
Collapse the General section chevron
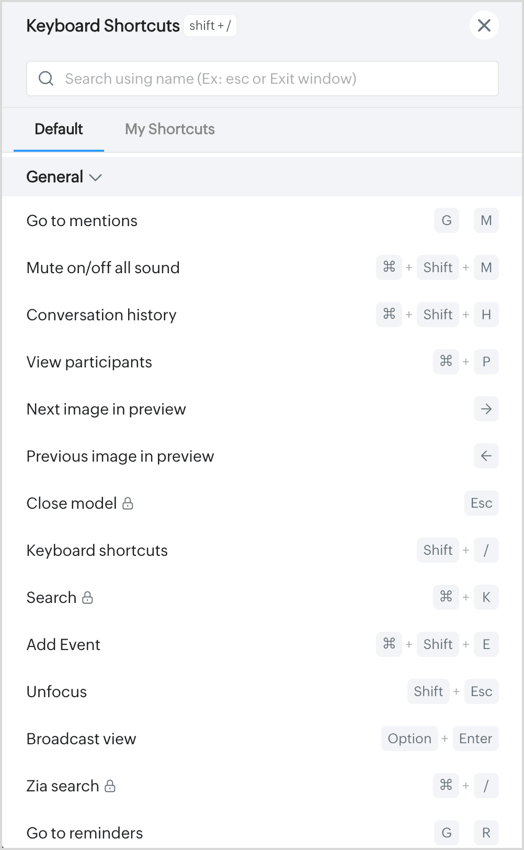pyautogui.click(x=95, y=177)
